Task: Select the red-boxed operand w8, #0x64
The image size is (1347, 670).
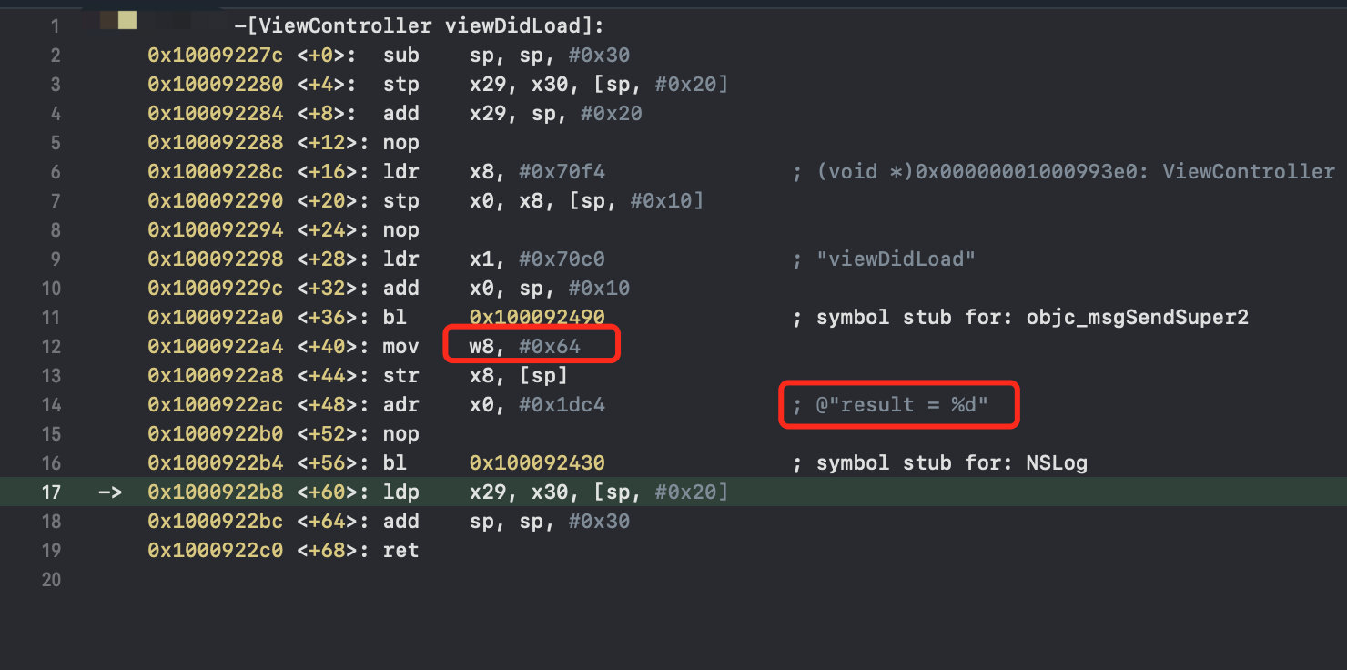Action: pos(524,347)
